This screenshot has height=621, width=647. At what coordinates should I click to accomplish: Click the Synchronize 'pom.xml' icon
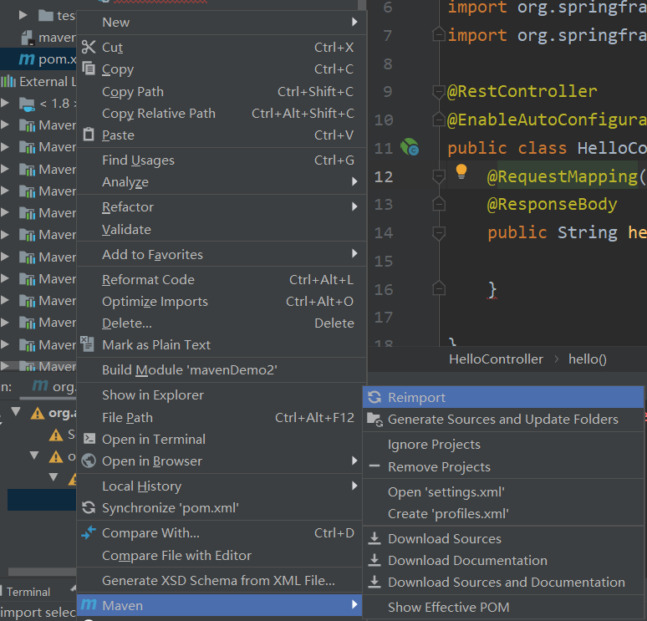89,508
